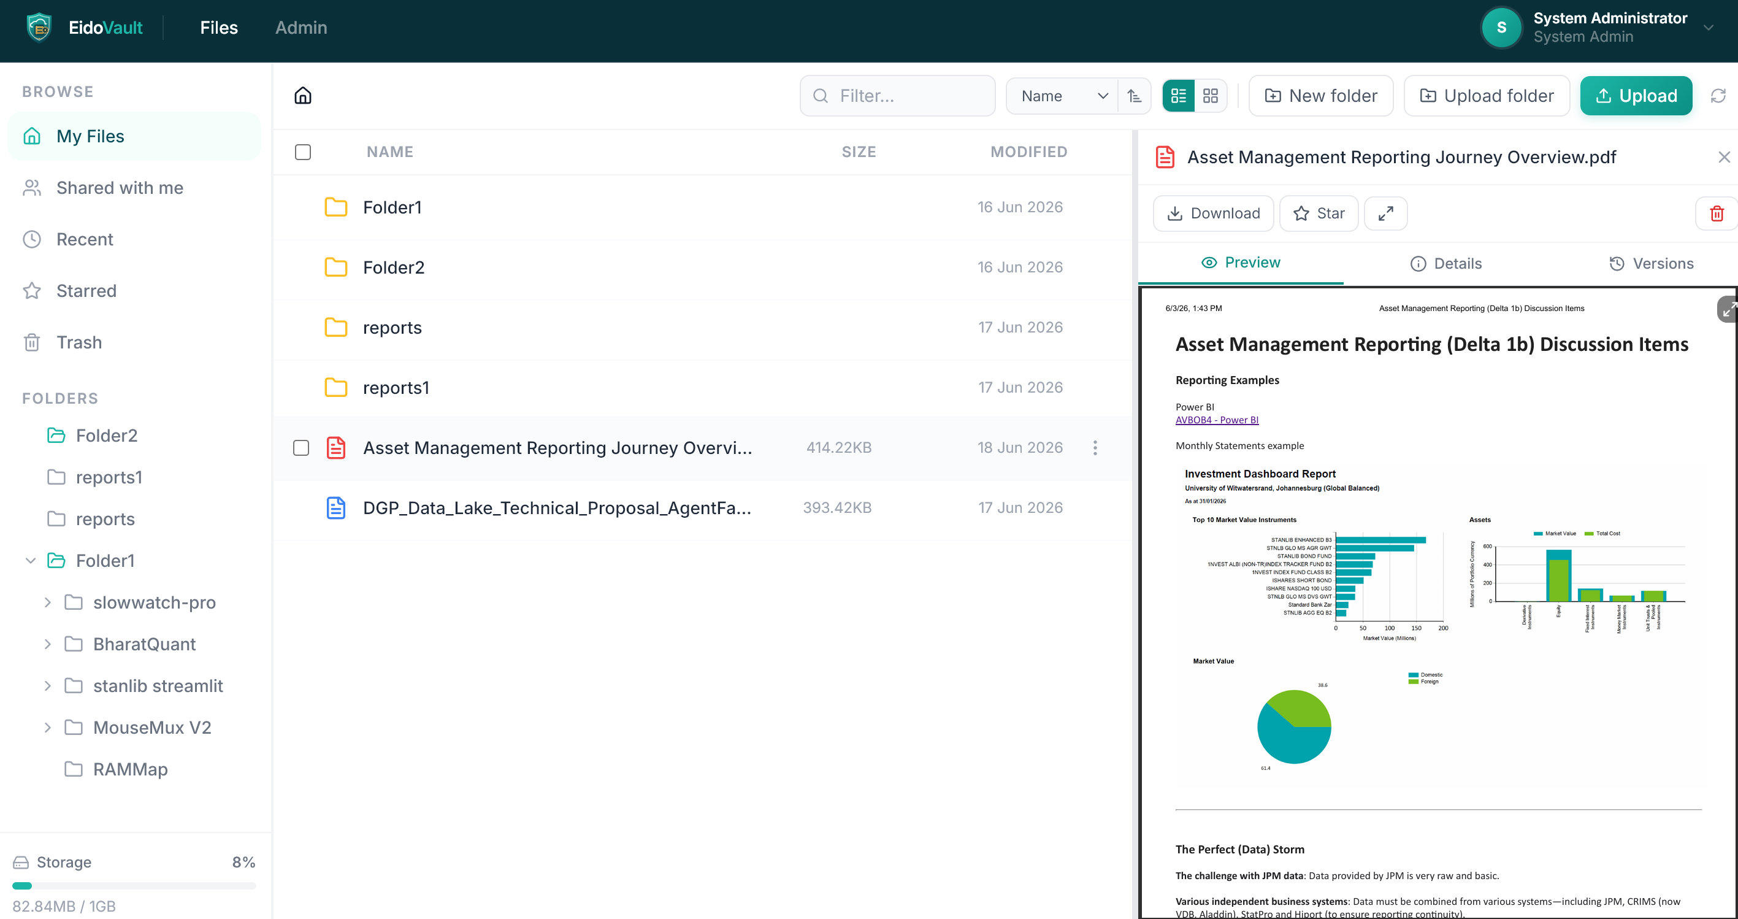1738x919 pixels.
Task: Sort by the NAME column header
Action: point(390,152)
